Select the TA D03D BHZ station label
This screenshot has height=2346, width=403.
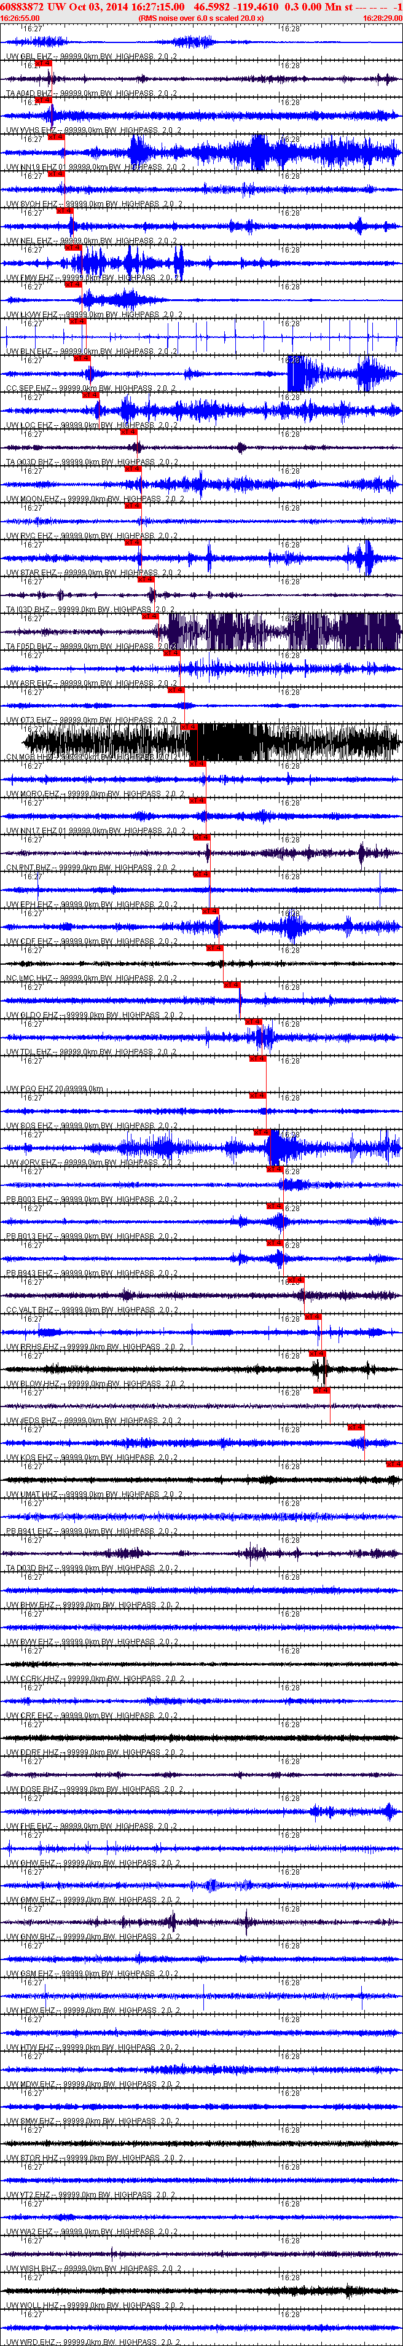pyautogui.click(x=92, y=1568)
